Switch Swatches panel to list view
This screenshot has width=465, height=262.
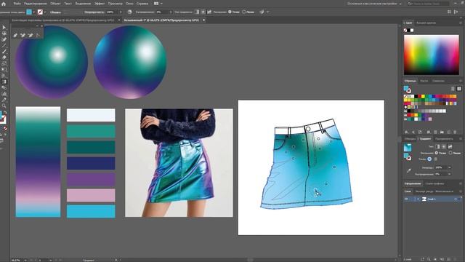tap(453, 89)
